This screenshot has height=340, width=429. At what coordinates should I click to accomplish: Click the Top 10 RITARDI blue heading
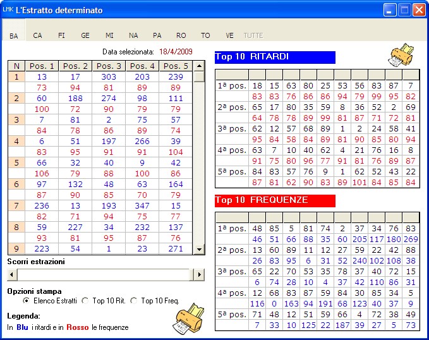(275, 58)
